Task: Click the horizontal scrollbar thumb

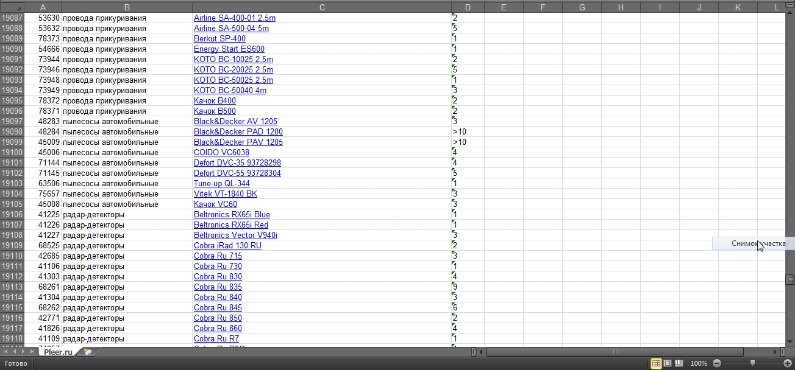Action: [615, 352]
